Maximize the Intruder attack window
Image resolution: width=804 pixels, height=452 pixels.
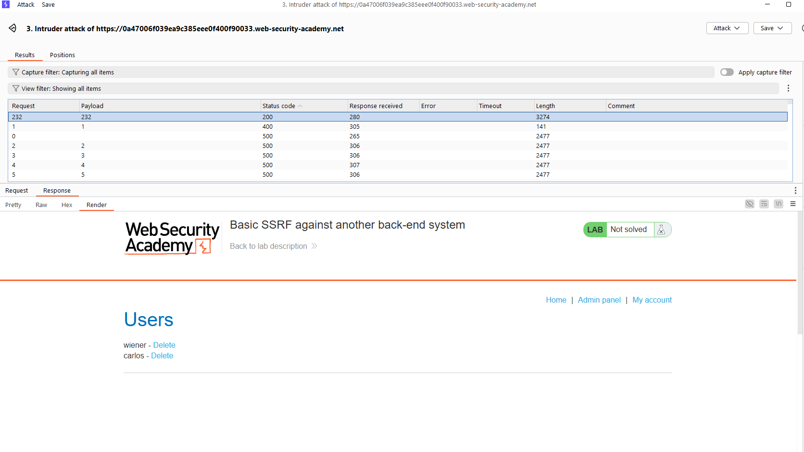tap(789, 4)
